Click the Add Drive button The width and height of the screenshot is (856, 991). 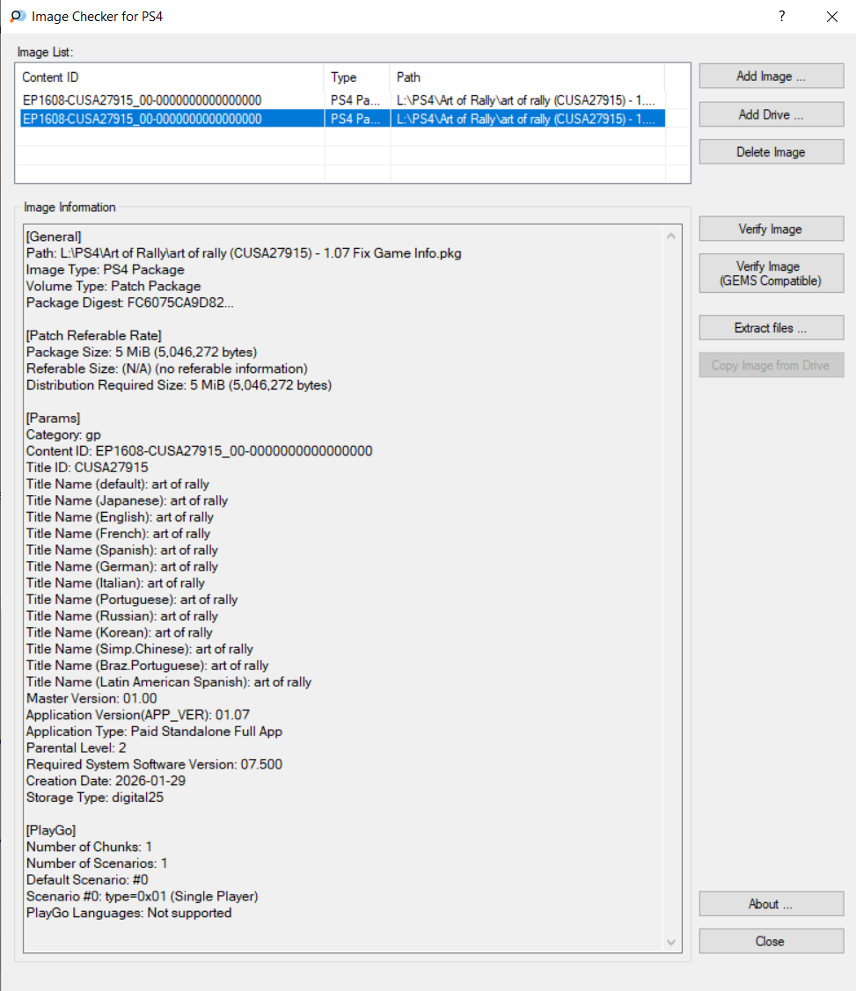click(772, 114)
